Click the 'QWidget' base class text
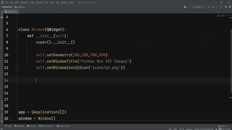 [x=54, y=30]
